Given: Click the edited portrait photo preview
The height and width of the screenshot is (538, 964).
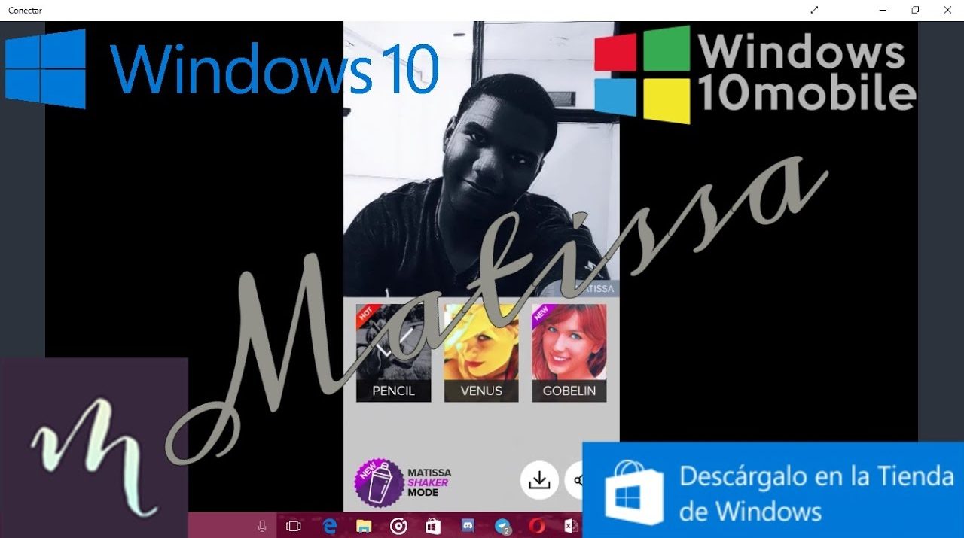Looking at the screenshot, I should pyautogui.click(x=480, y=158).
